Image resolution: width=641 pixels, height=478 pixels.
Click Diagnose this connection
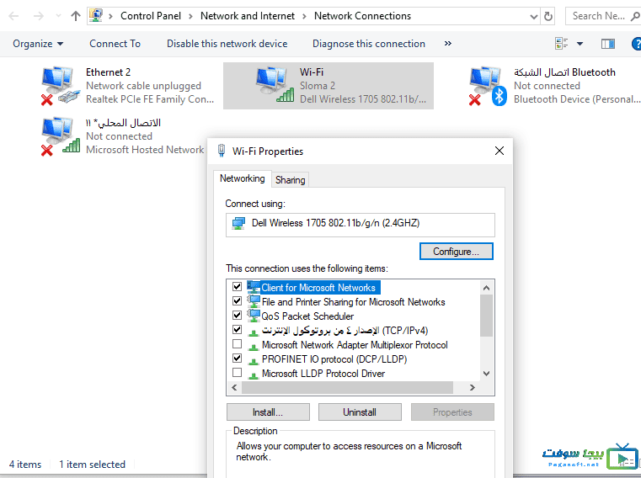coord(369,44)
